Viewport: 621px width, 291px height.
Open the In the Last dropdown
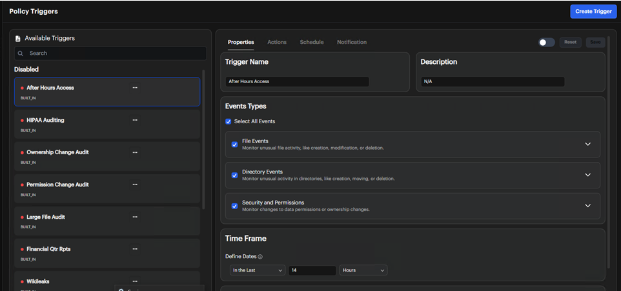click(258, 270)
